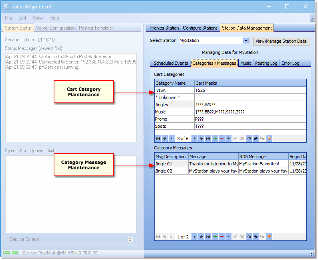Add a new cart category with green plus
The width and height of the screenshot is (318, 260).
click(215, 139)
